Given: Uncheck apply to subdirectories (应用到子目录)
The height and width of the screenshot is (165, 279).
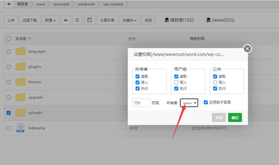Looking at the screenshot, I should [205, 102].
